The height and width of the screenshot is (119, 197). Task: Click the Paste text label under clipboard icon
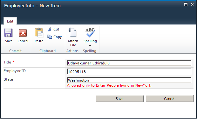pos(39,41)
